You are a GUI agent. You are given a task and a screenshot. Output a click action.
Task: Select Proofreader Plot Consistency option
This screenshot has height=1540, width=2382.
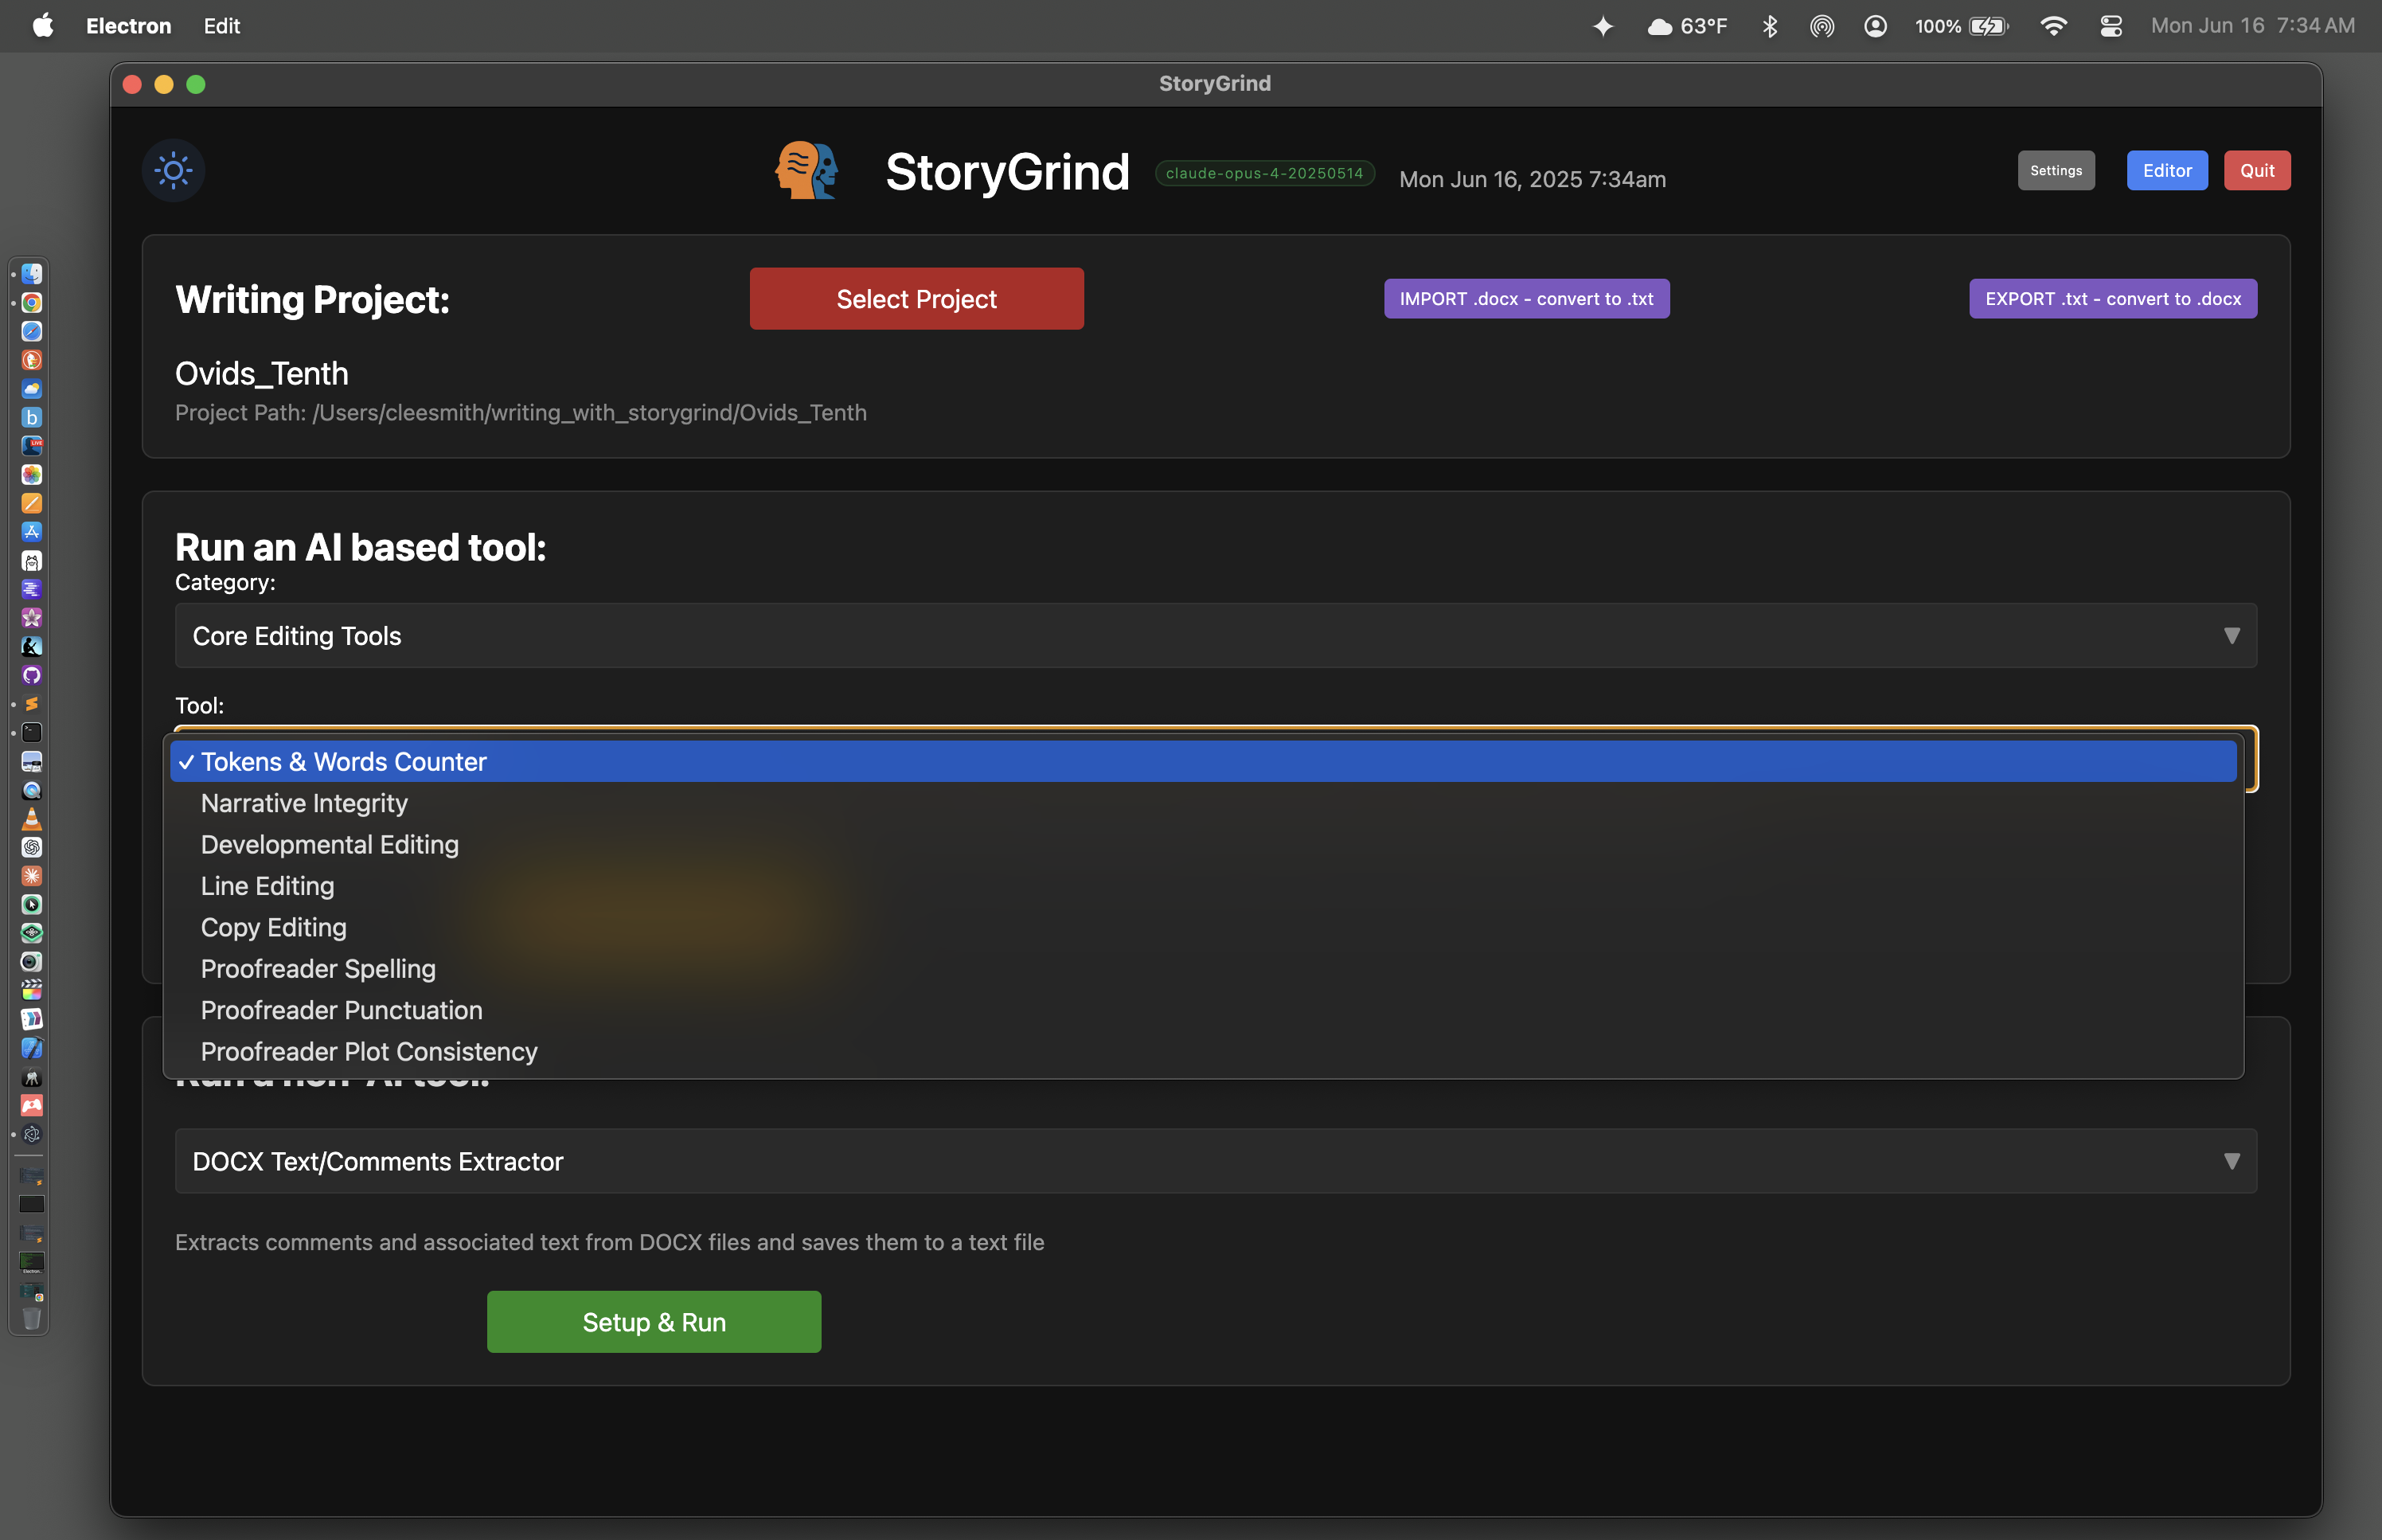point(1202,1052)
